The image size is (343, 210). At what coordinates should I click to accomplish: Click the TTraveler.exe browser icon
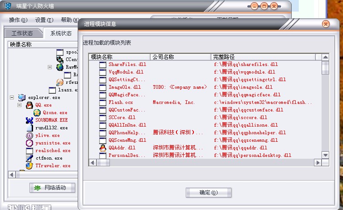point(29,166)
